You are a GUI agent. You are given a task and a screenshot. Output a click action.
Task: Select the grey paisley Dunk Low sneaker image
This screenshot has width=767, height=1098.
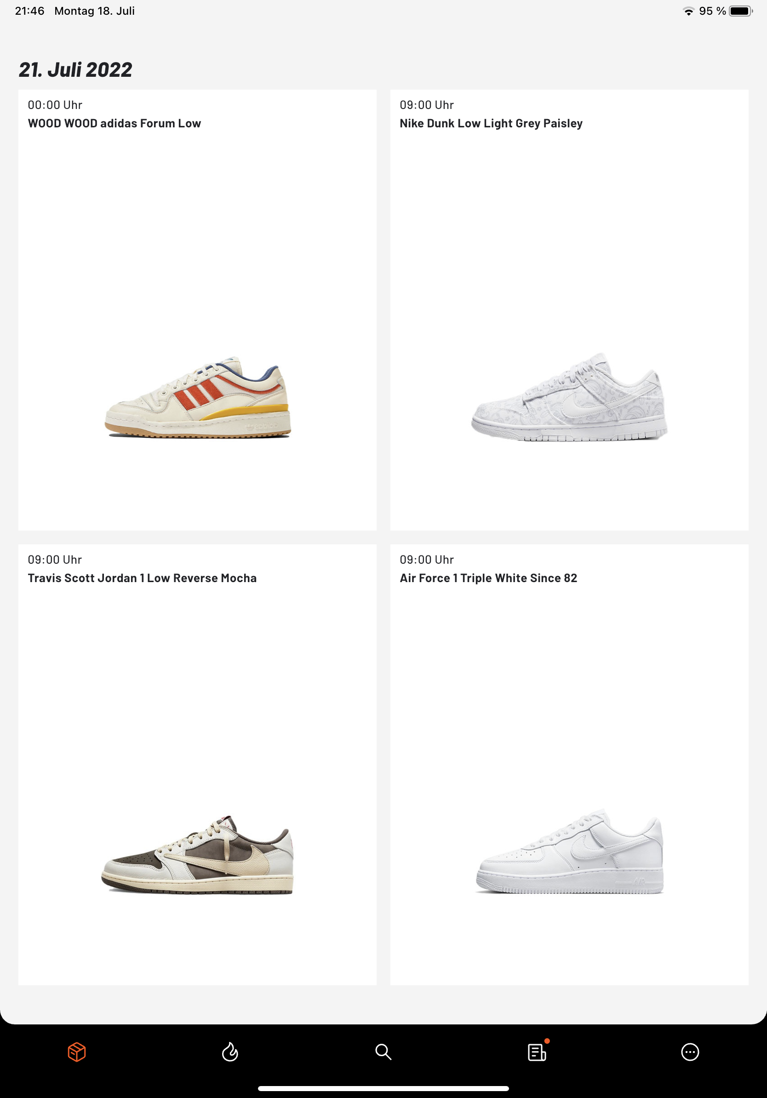click(570, 397)
